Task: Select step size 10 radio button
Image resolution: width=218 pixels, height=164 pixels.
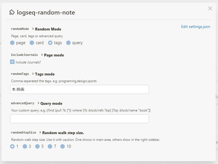Action: [x=63, y=146]
